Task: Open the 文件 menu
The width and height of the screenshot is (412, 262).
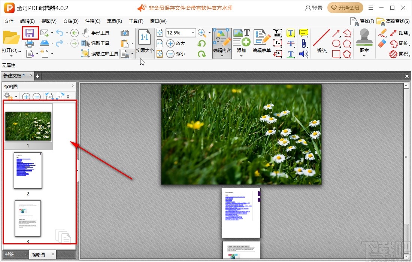Action: coord(9,21)
